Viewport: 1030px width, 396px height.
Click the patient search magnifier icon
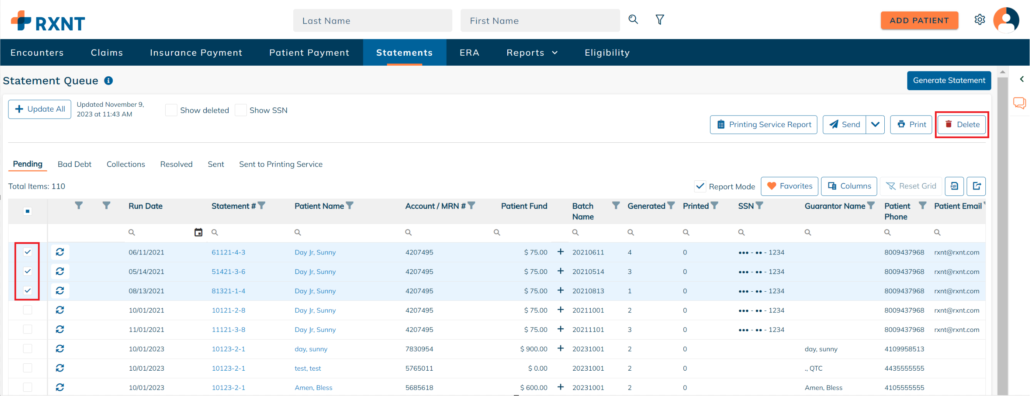[x=633, y=20]
